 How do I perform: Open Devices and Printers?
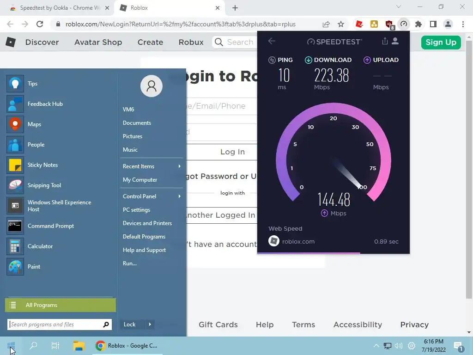tap(147, 223)
